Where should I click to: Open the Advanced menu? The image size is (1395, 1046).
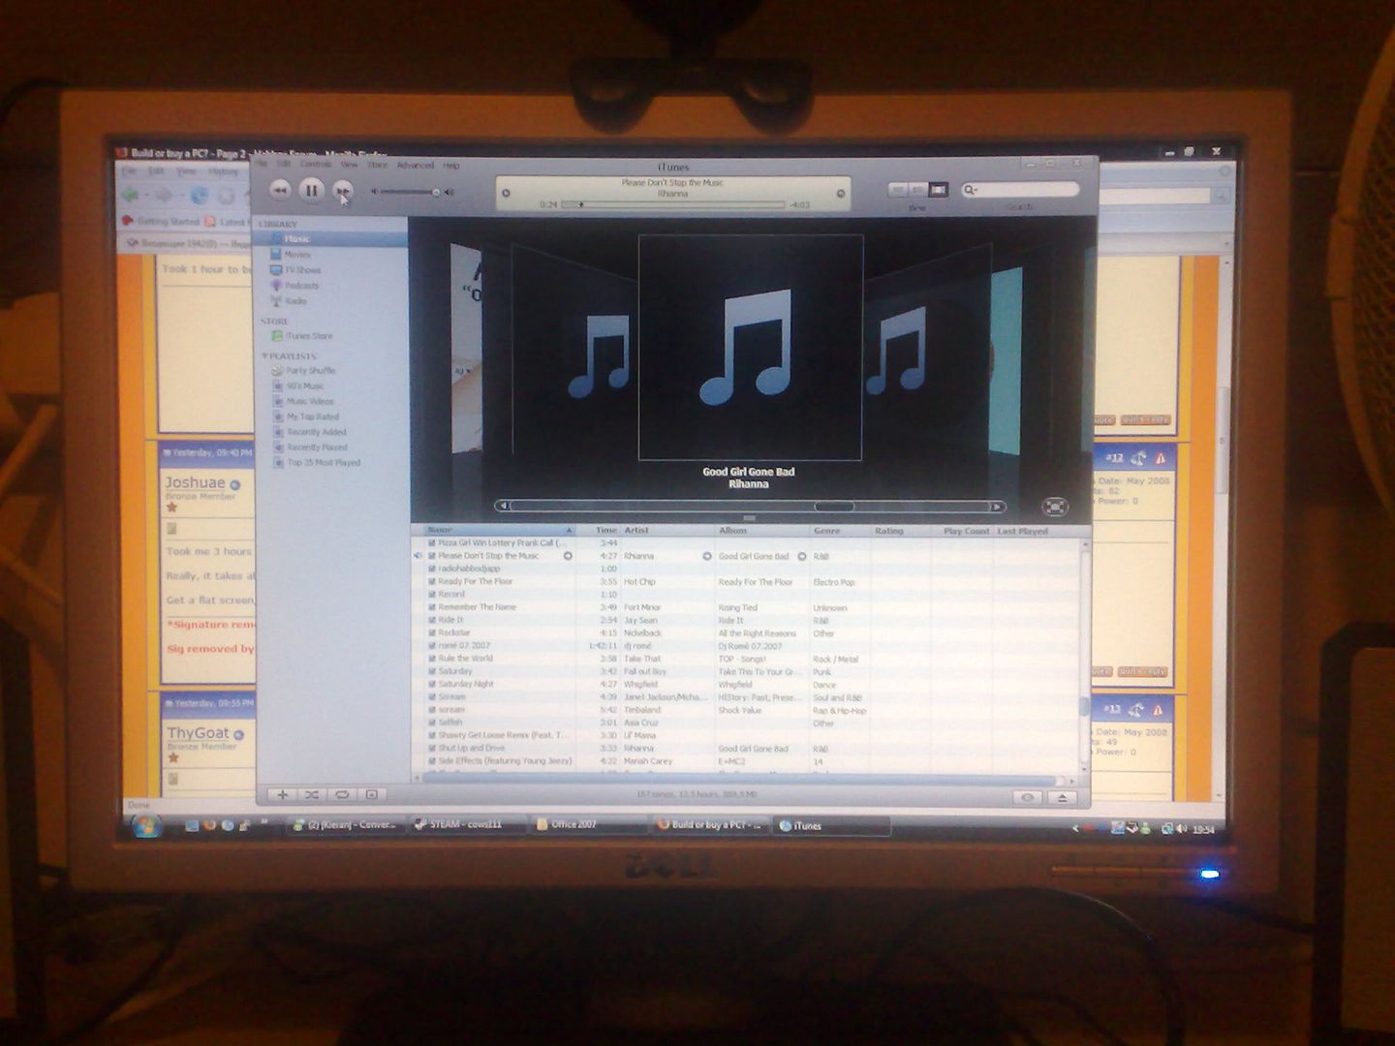[x=415, y=166]
